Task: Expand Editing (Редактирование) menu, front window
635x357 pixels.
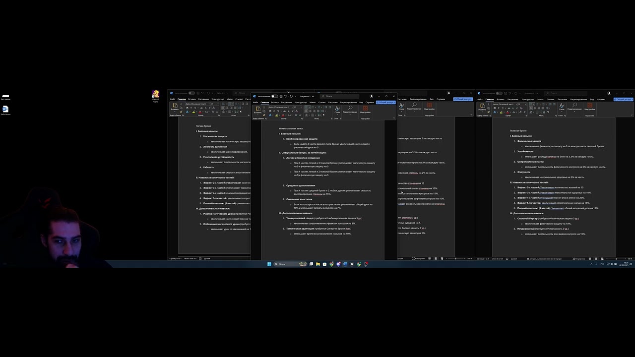Action: (350, 110)
